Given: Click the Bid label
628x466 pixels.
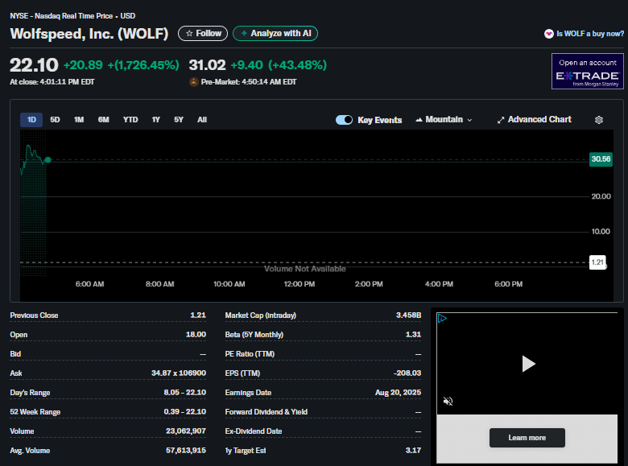Looking at the screenshot, I should pyautogui.click(x=15, y=354).
